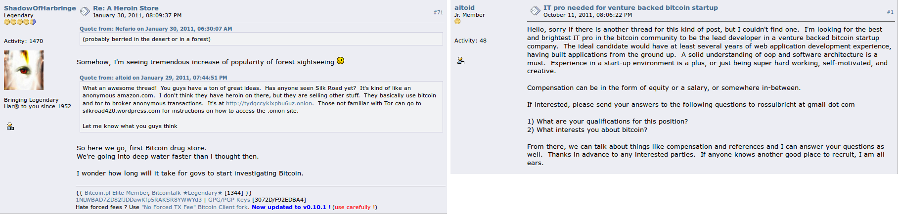
Task: Open GPG/PGP Keys signature link
Action: (x=229, y=200)
